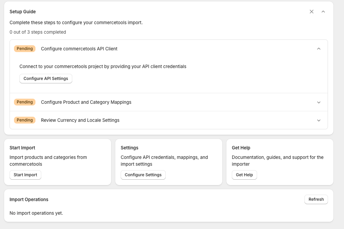The height and width of the screenshot is (229, 344).
Task: Click the Configure API Settings button
Action: click(x=46, y=79)
